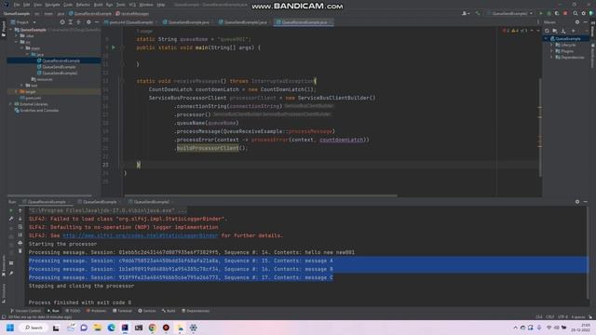596x335 pixels.
Task: Open the Navigate menu
Action: coord(52,5)
